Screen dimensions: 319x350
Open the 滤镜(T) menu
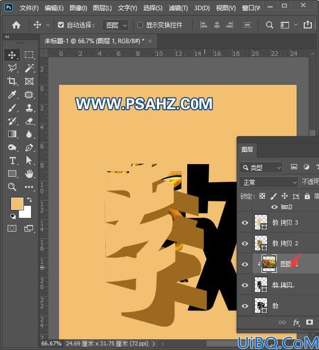[x=178, y=8]
